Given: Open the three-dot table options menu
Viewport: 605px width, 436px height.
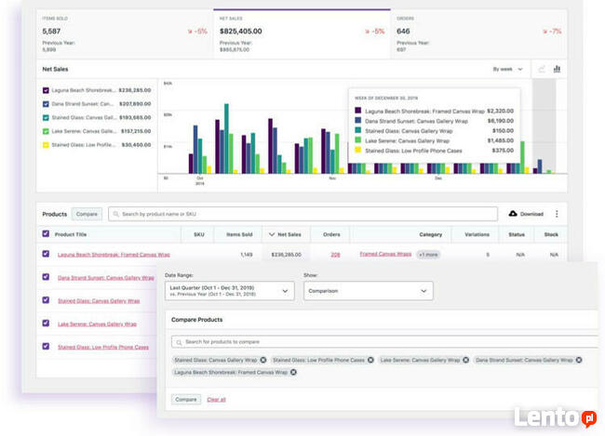Looking at the screenshot, I should point(557,214).
